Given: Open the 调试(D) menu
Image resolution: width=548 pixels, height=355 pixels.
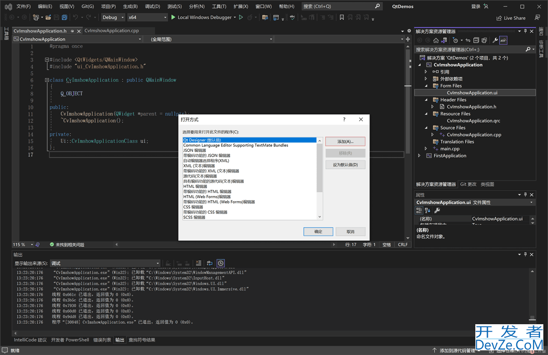Looking at the screenshot, I should [x=152, y=6].
